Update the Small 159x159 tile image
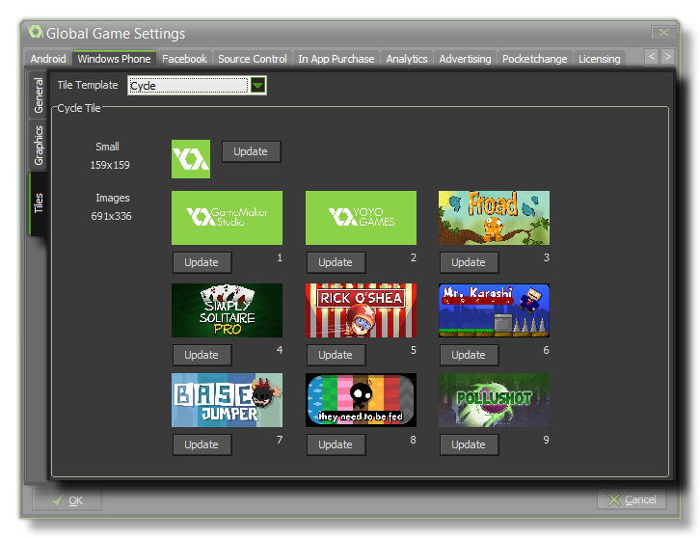Image resolution: width=700 pixels, height=538 pixels. 251,151
